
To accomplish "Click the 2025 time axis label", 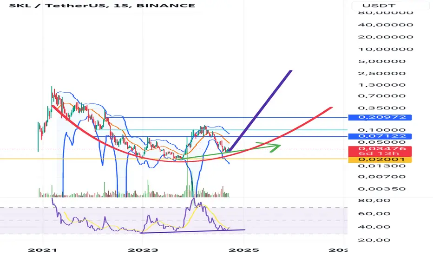I will pos(244,250).
